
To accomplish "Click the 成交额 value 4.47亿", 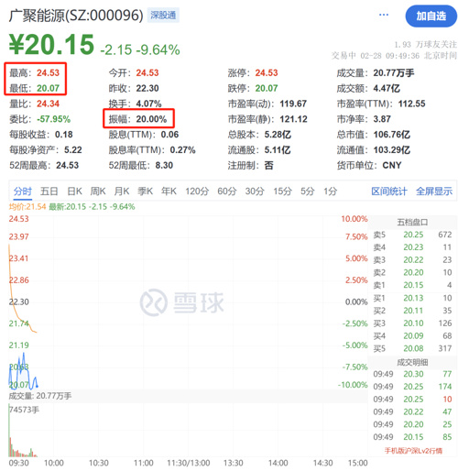I will 387,89.
